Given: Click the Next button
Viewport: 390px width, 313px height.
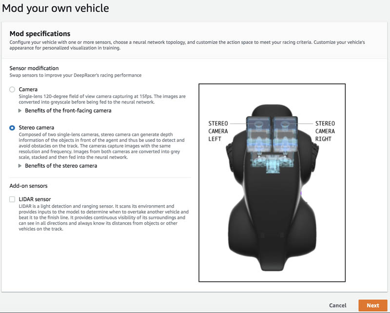Looking at the screenshot, I should click(373, 305).
